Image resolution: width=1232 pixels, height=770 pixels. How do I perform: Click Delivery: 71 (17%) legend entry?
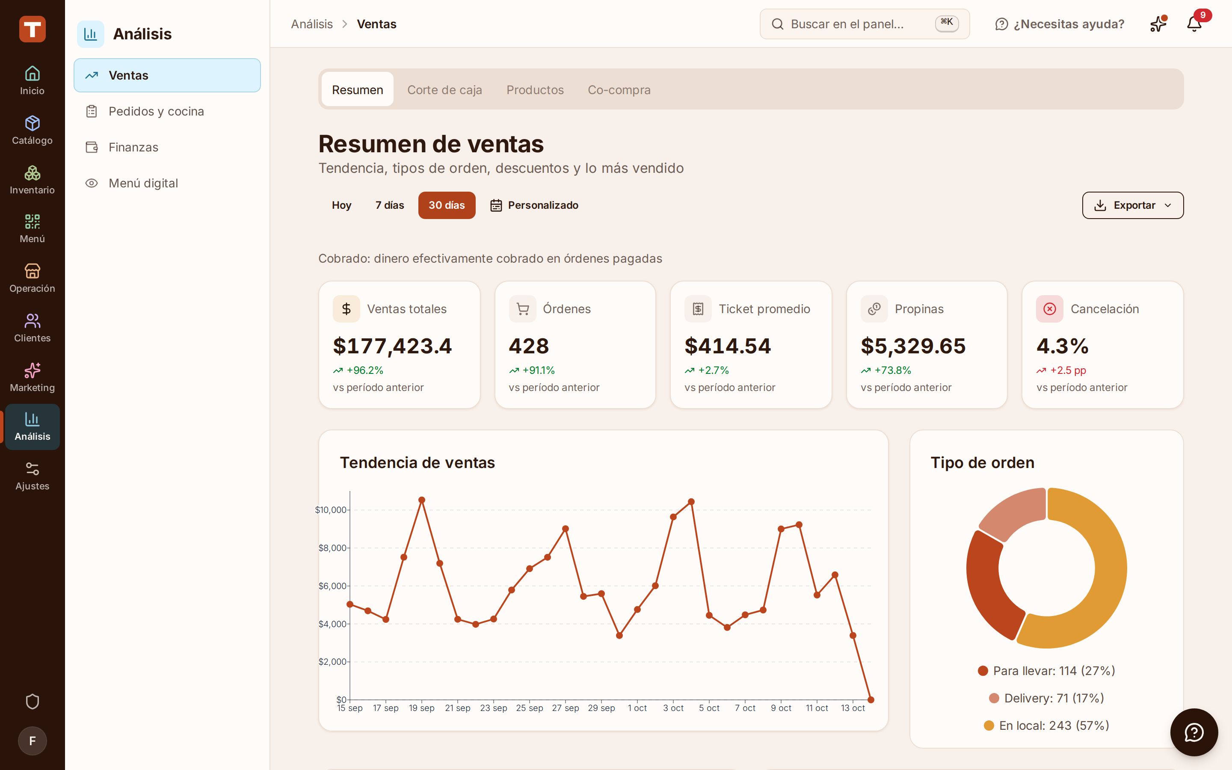coord(1046,698)
